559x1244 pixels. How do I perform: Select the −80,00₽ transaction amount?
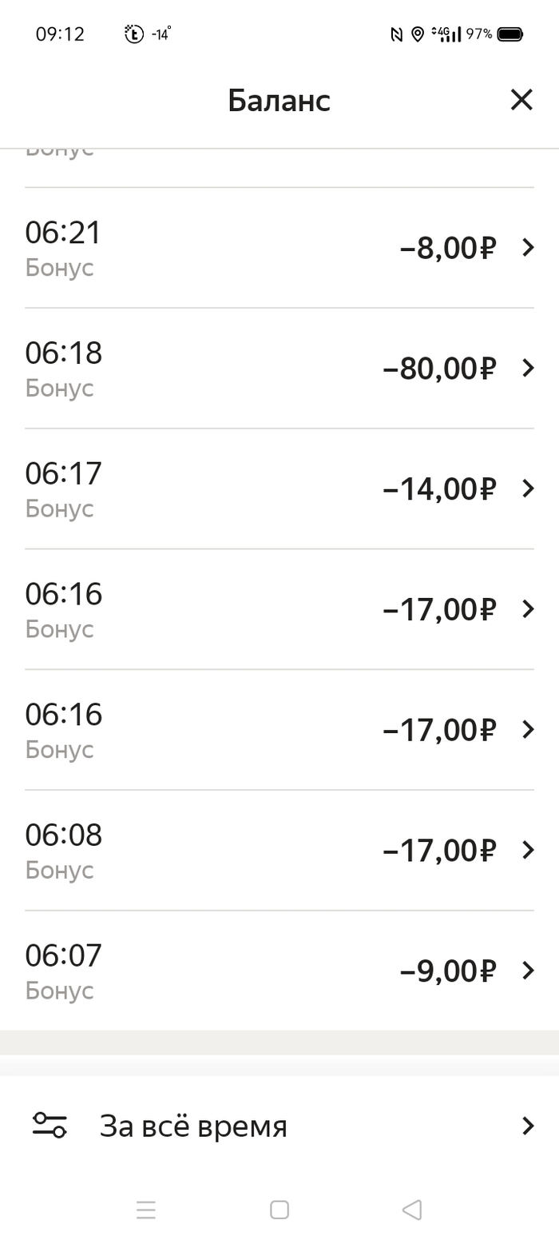pos(439,369)
